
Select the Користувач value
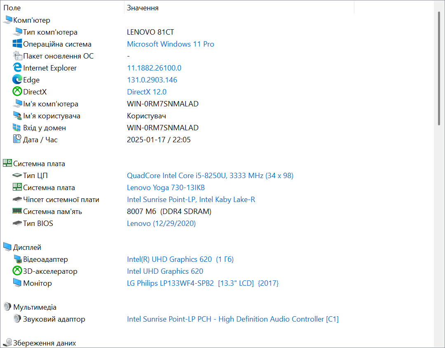[146, 116]
